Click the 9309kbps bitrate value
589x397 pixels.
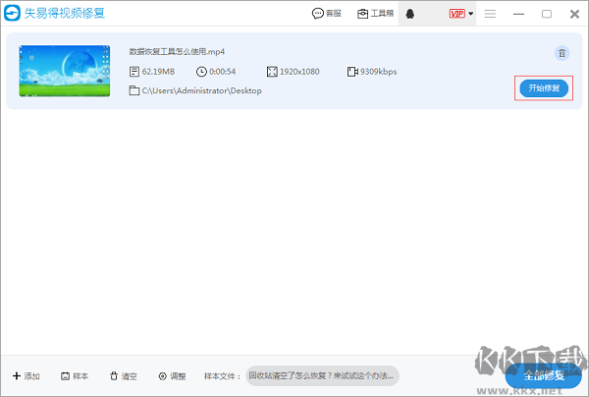[378, 72]
